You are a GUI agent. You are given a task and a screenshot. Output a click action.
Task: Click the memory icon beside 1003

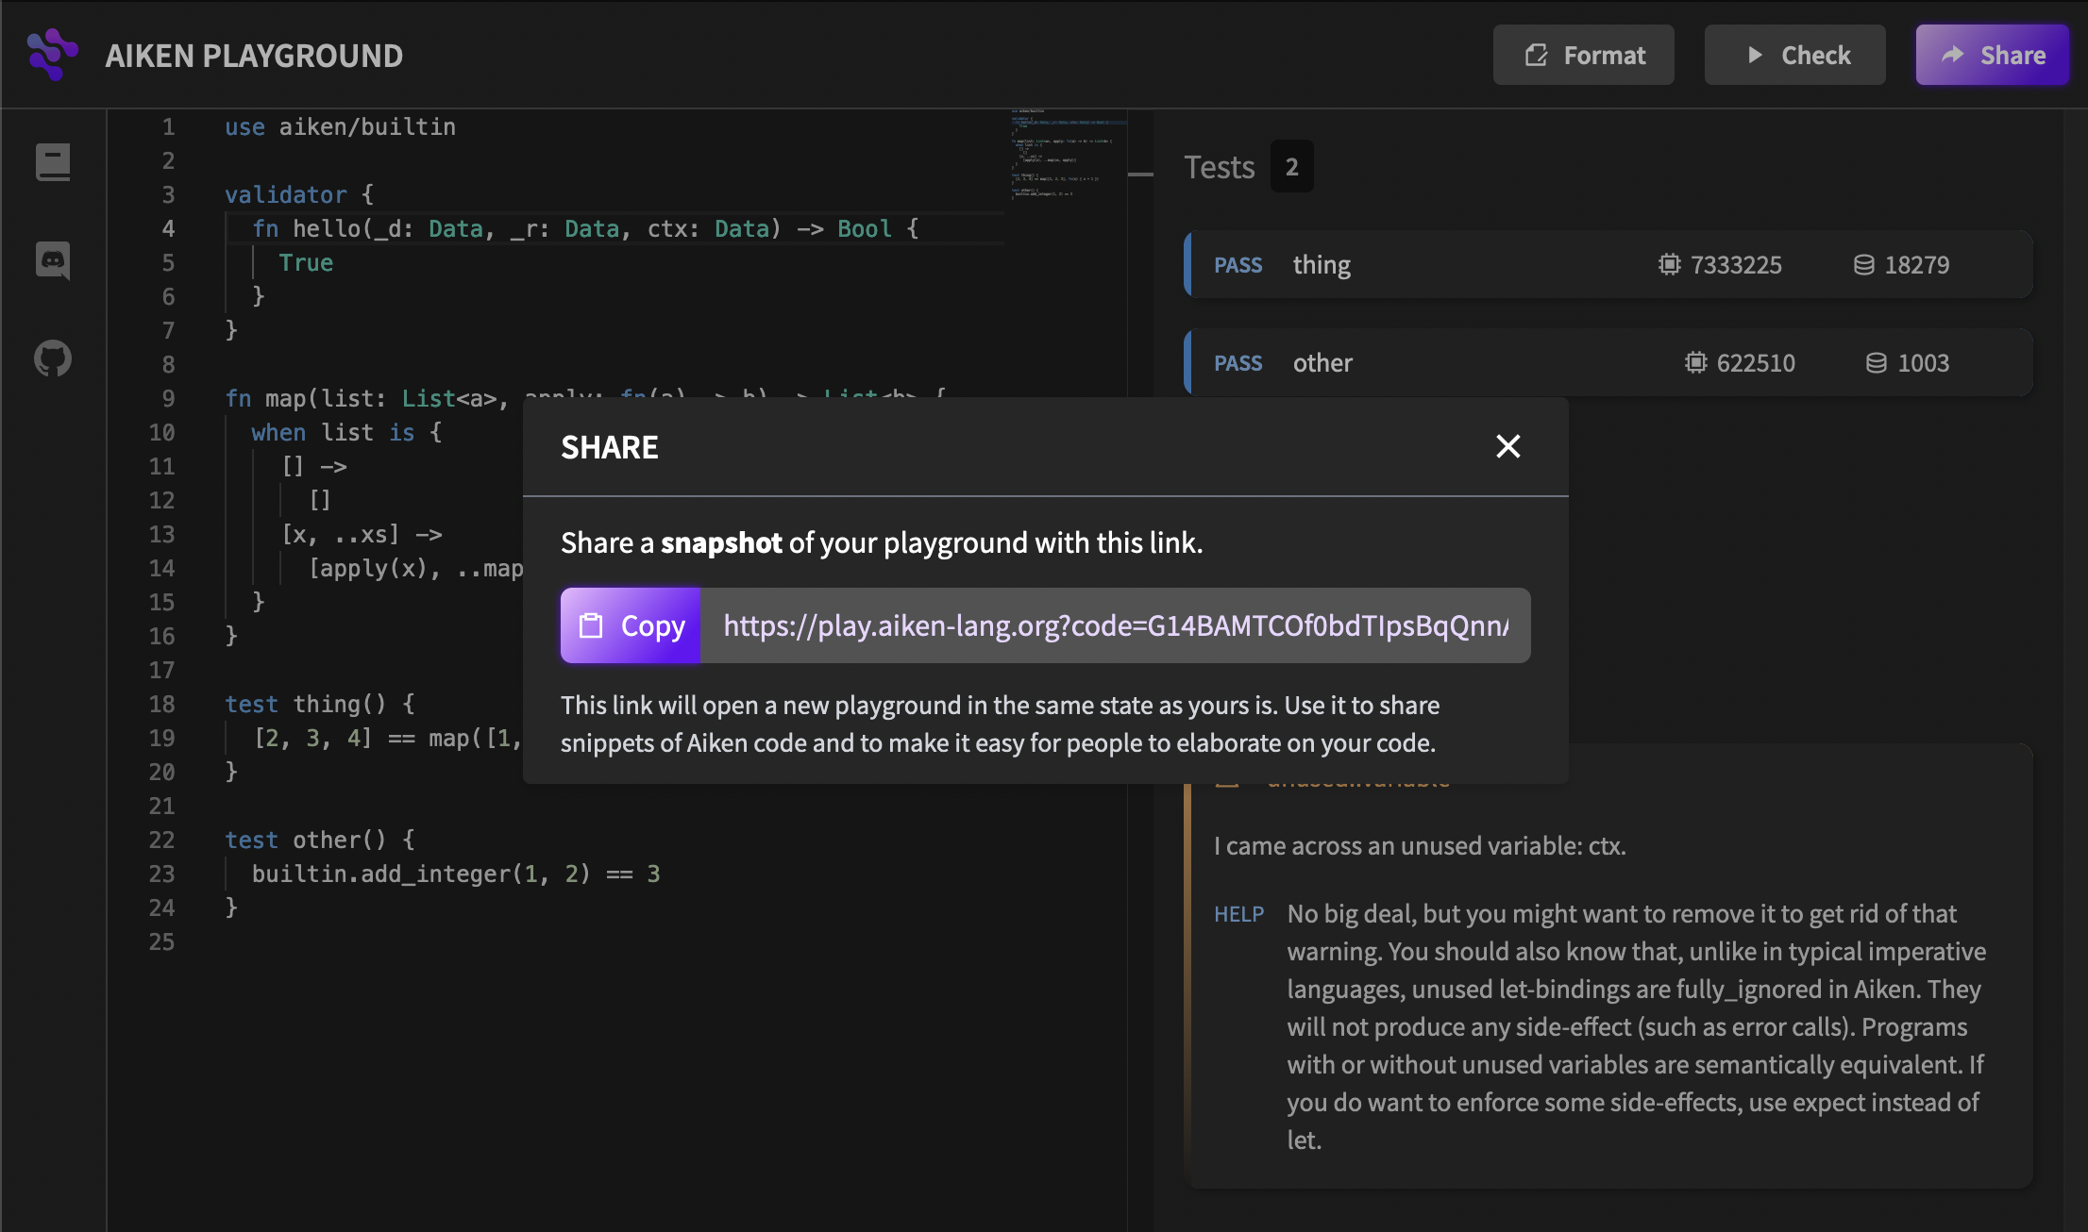pos(1877,363)
